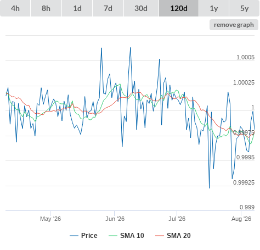The height and width of the screenshot is (250, 260).
Task: Click the blue Price legend line marker
Action: coord(74,236)
